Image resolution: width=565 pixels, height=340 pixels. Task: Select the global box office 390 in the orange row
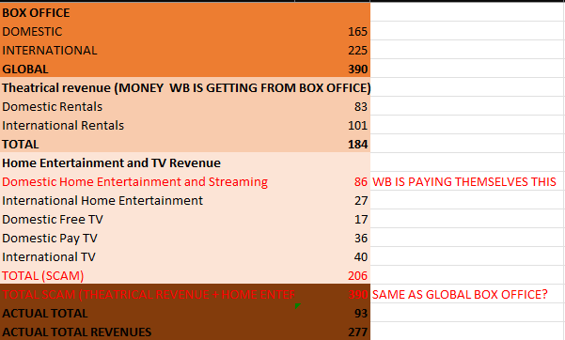[x=357, y=70]
